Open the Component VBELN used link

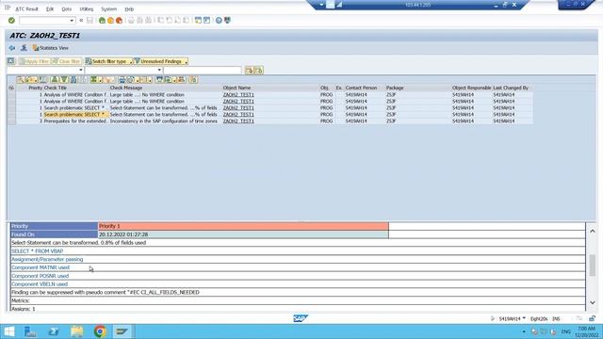click(x=40, y=284)
